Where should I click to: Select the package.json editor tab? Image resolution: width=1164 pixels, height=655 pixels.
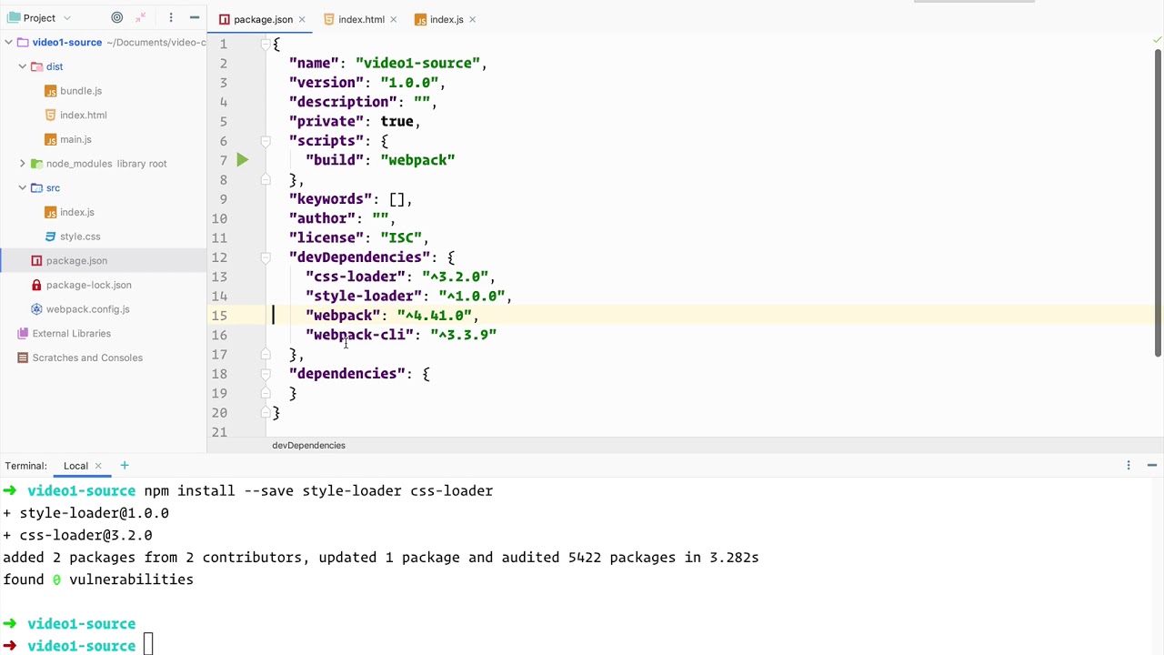(263, 19)
